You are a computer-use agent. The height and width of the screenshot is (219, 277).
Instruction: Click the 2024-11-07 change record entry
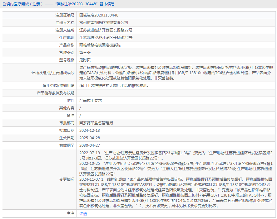[x=176, y=193]
